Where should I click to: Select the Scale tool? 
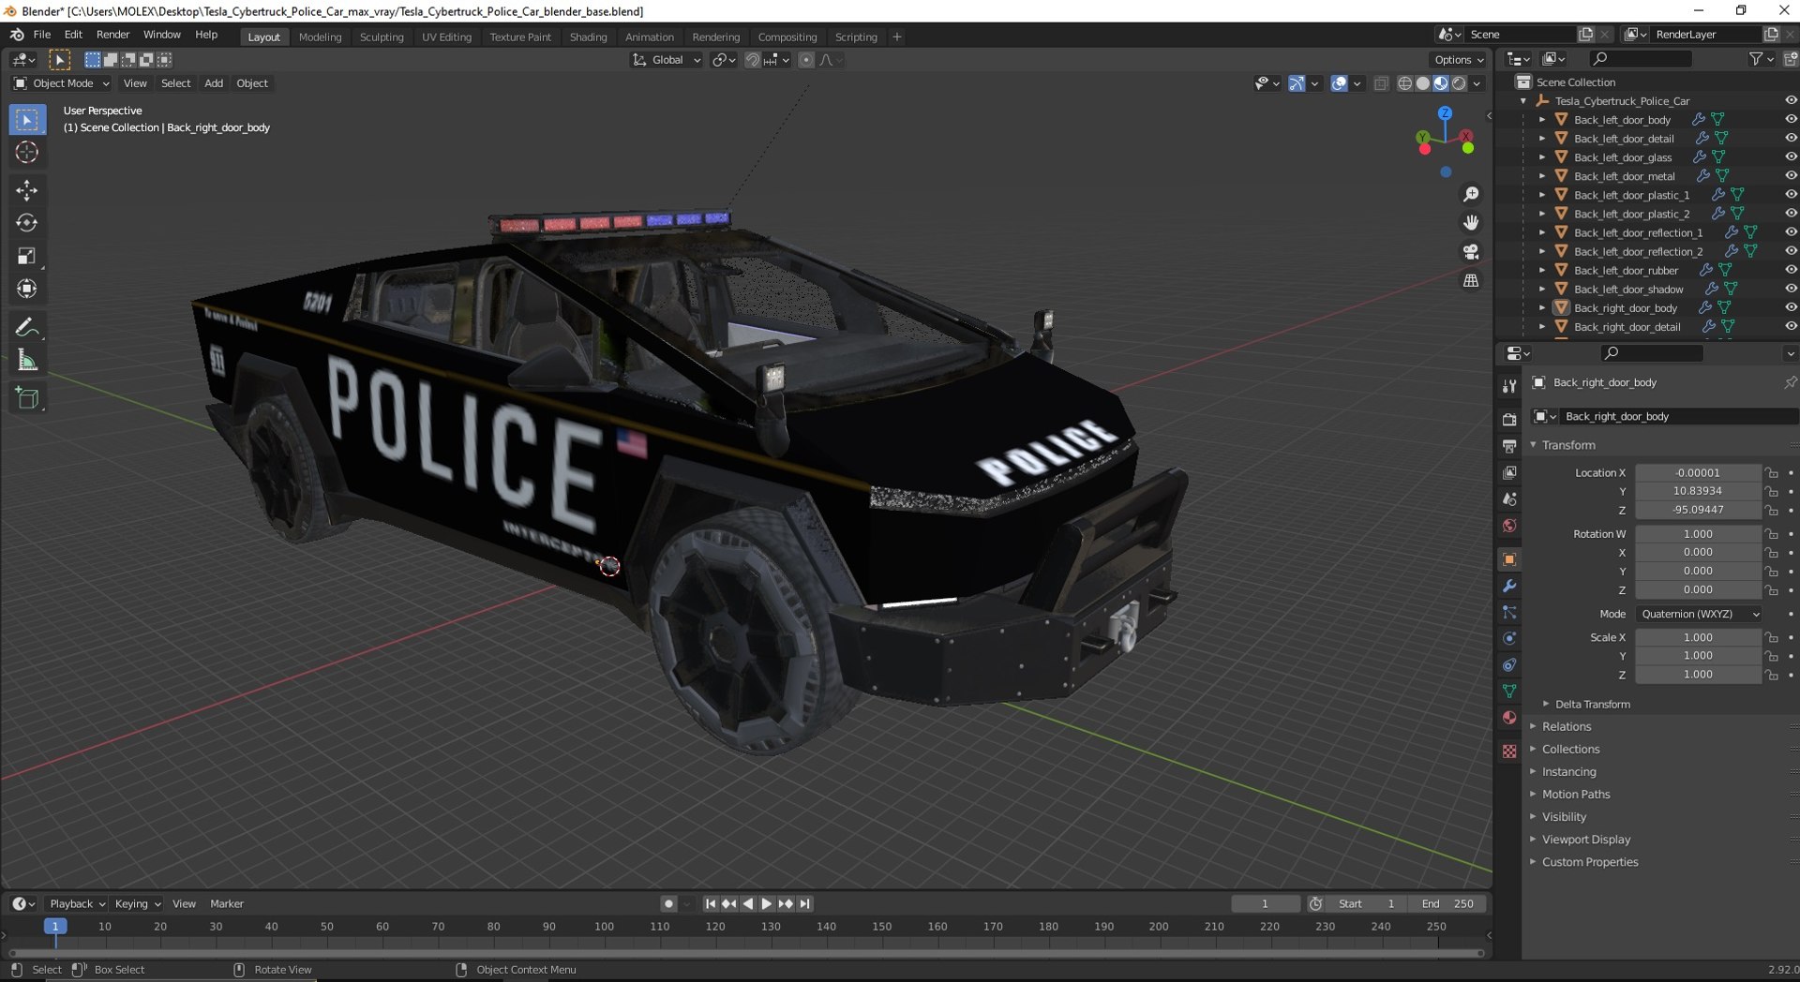pos(26,256)
